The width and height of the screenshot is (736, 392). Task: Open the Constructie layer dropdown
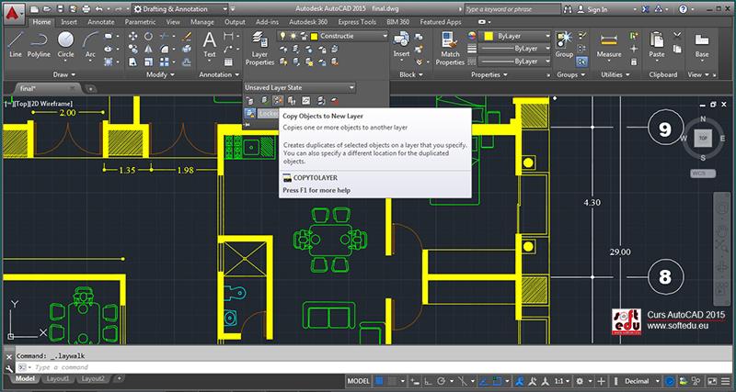pos(332,36)
